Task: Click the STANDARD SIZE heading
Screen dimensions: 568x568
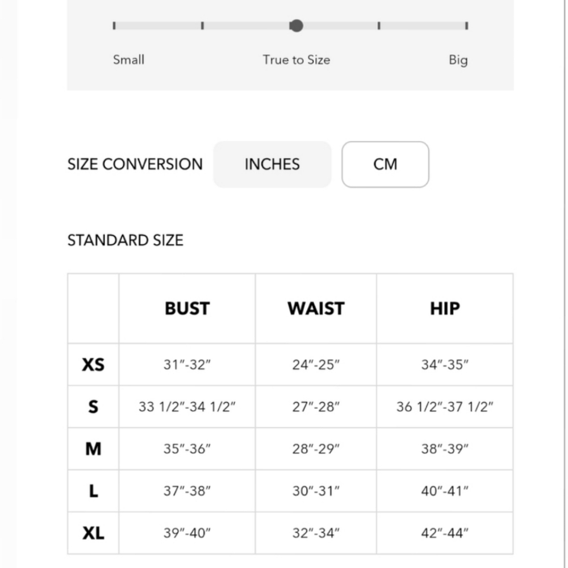Action: [126, 240]
